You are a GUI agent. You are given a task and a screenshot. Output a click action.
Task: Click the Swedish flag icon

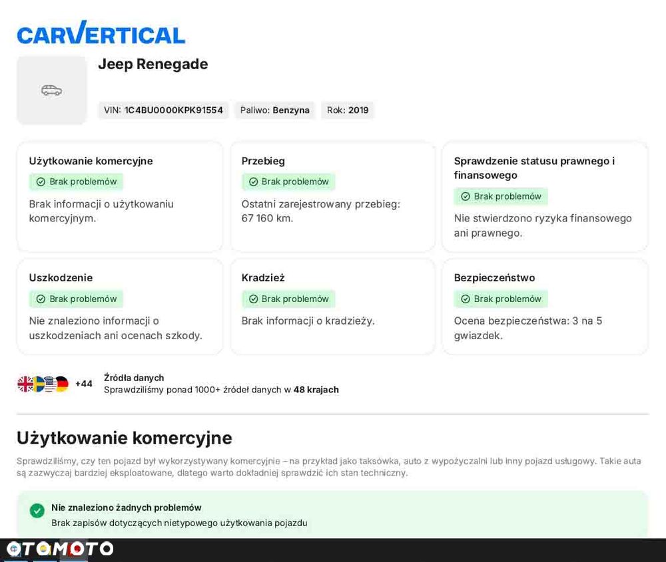click(x=38, y=384)
